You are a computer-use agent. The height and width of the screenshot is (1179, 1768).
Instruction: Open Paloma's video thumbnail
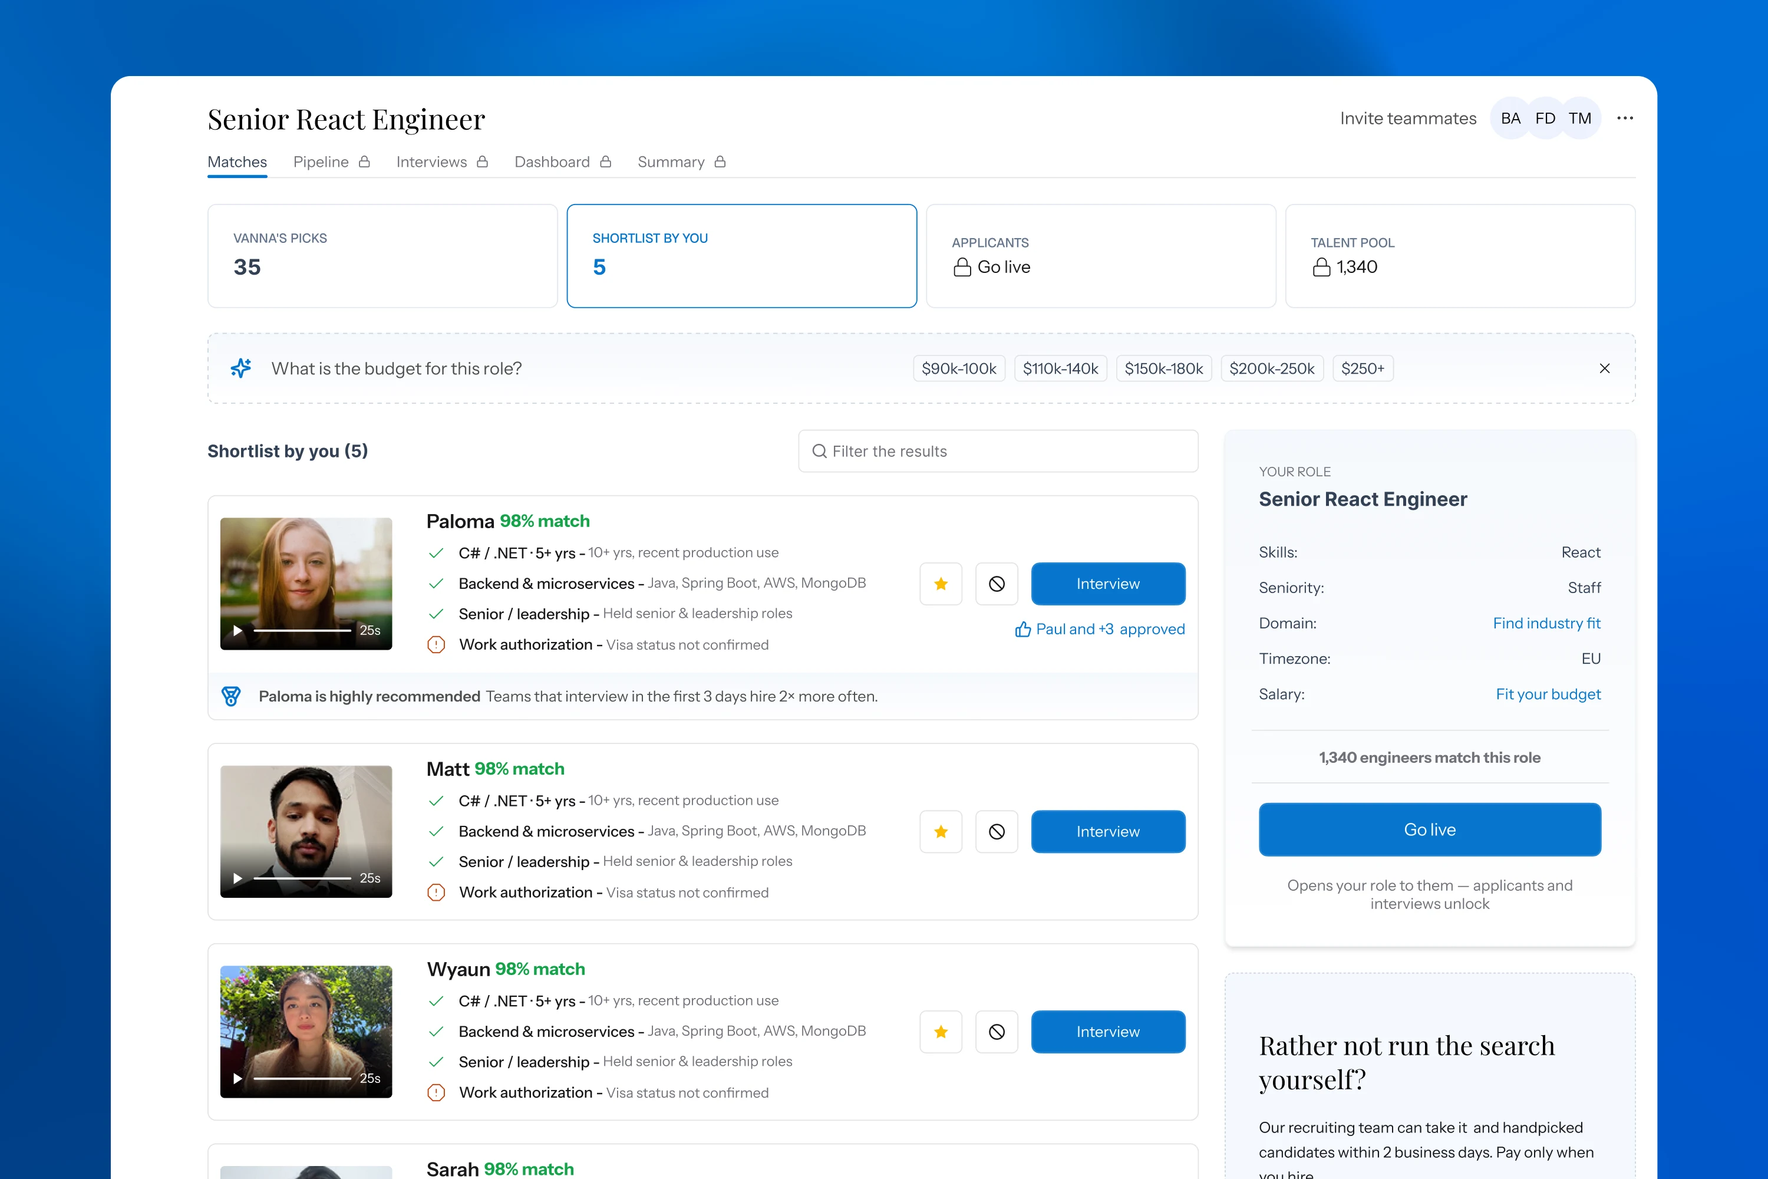coord(306,584)
